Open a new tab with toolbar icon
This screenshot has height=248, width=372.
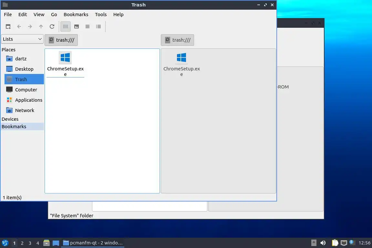click(8, 26)
